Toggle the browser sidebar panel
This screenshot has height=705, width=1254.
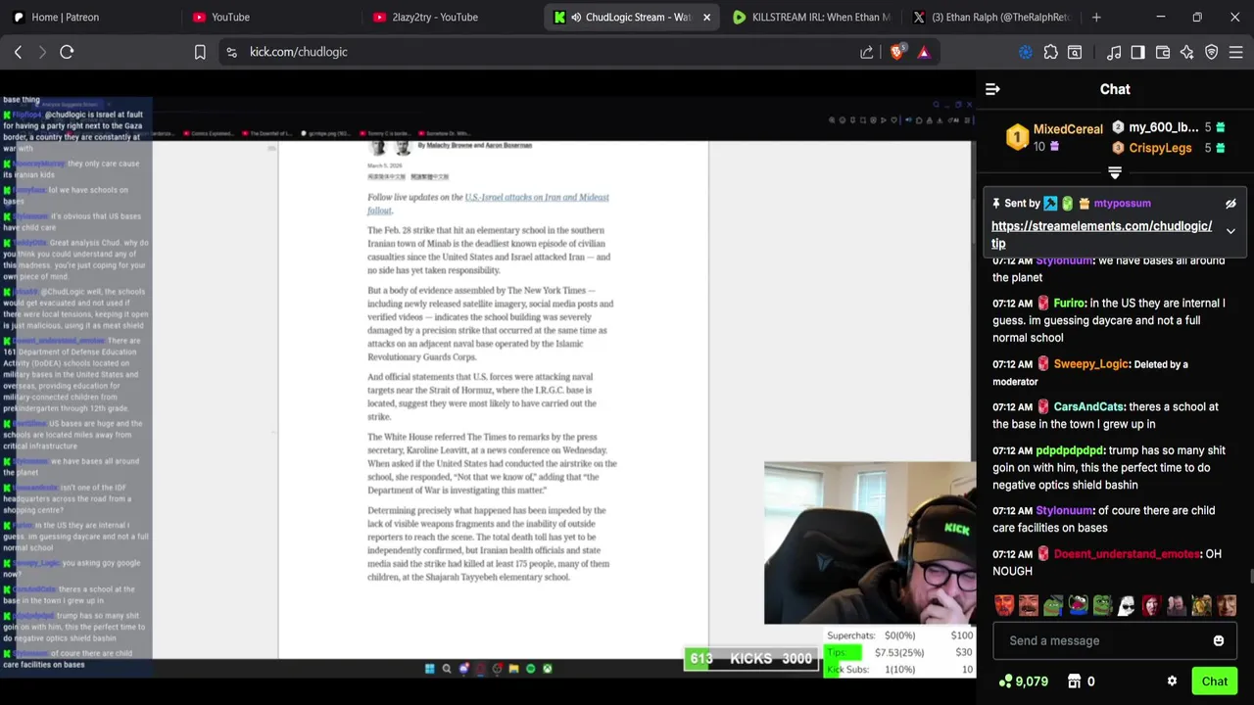1137,52
